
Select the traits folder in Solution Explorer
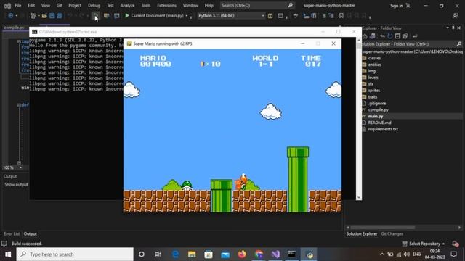point(373,96)
